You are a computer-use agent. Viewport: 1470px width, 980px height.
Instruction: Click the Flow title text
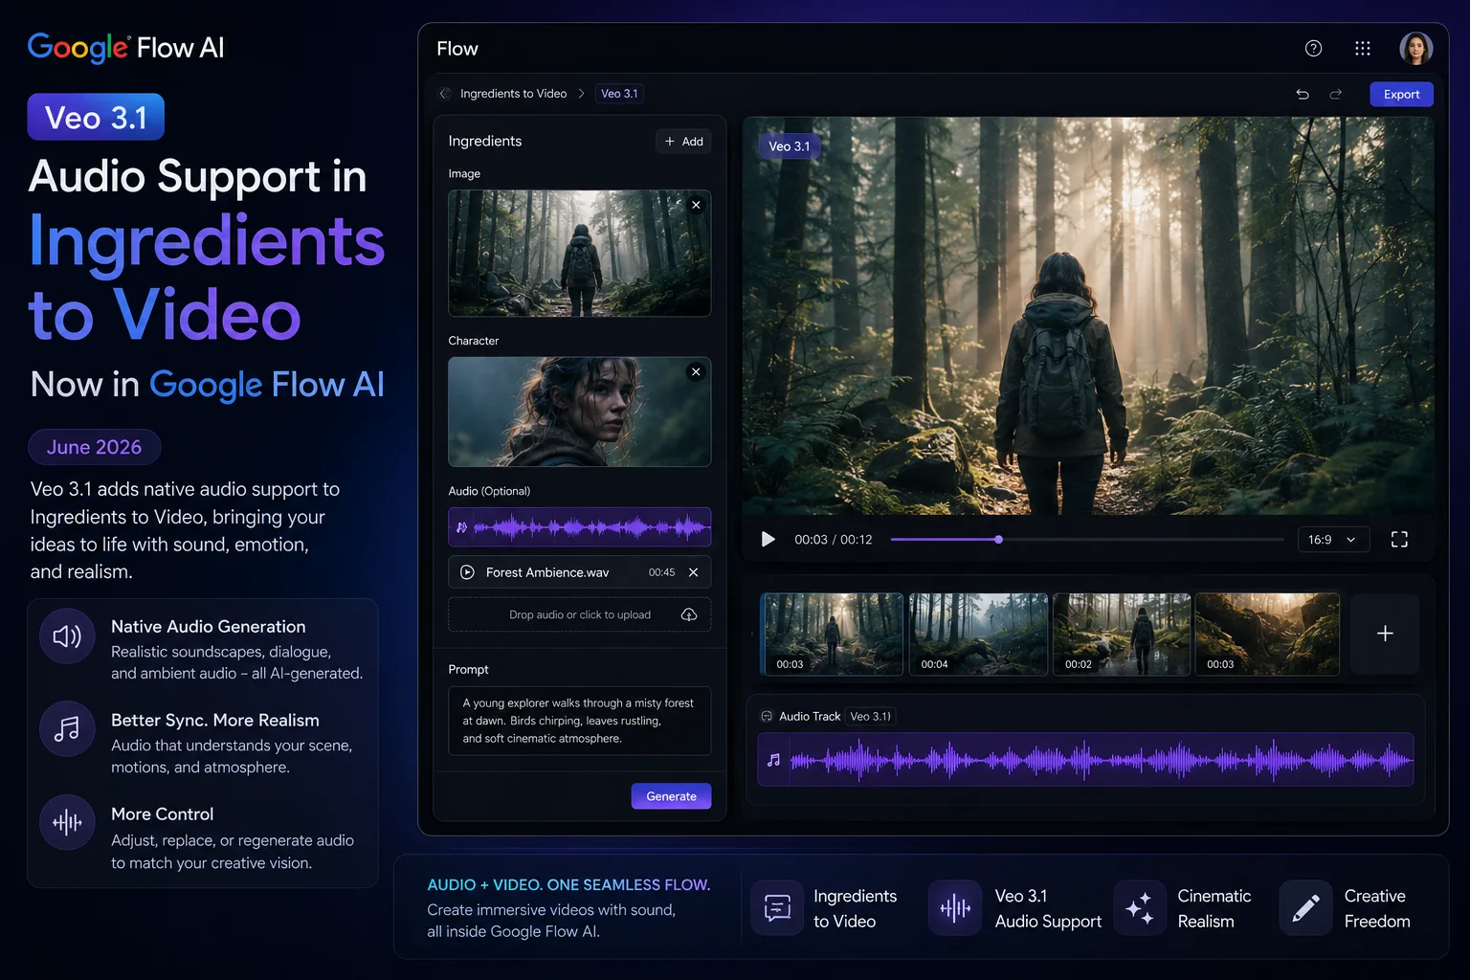point(457,49)
